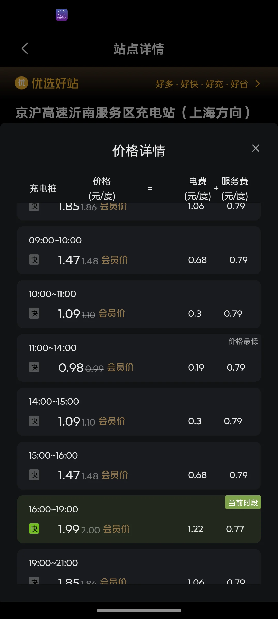Open the 好多·好快·好充·好省 link
The image size is (278, 619).
coord(202,84)
